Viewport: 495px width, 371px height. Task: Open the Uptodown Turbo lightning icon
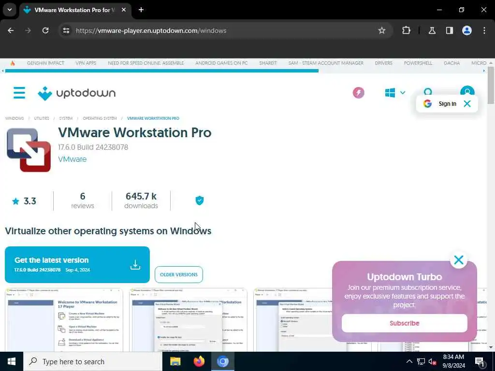[x=358, y=93]
